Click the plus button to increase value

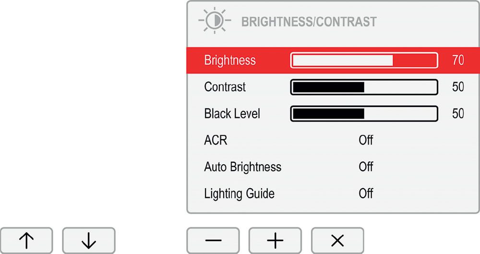coord(275,241)
